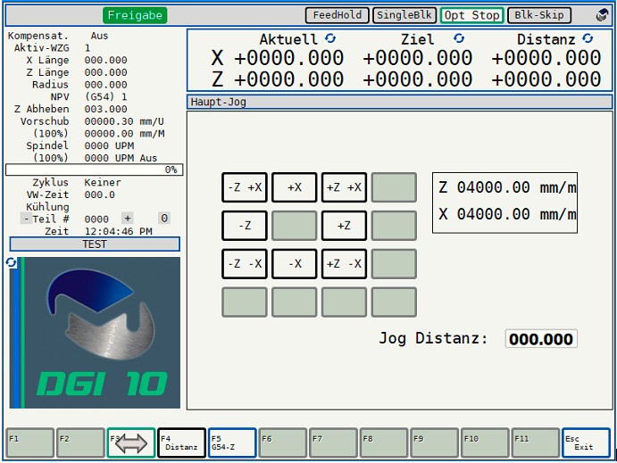Toggle the SingleBlk mode

(404, 15)
